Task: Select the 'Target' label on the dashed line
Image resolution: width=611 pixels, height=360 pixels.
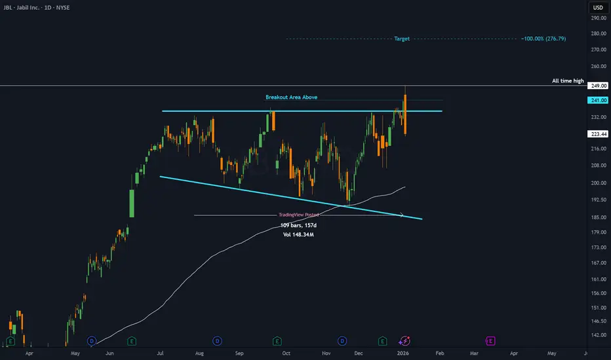Action: 402,39
